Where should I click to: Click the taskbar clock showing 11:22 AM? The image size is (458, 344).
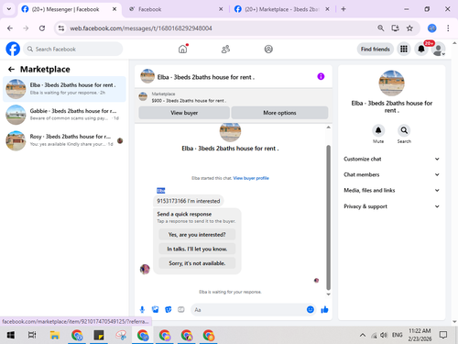[x=420, y=335]
